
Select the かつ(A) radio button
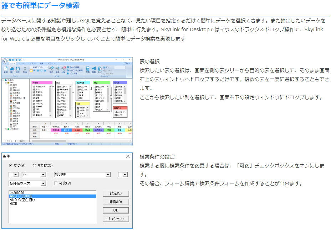[11, 165]
